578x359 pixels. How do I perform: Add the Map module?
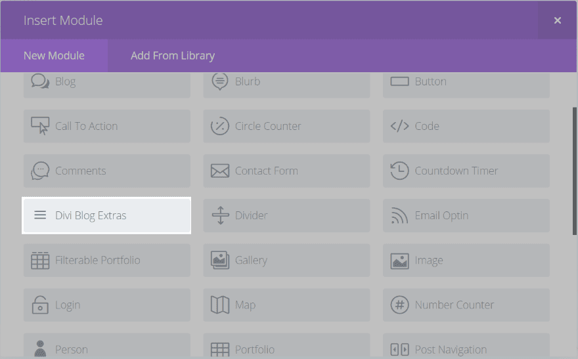[286, 305]
